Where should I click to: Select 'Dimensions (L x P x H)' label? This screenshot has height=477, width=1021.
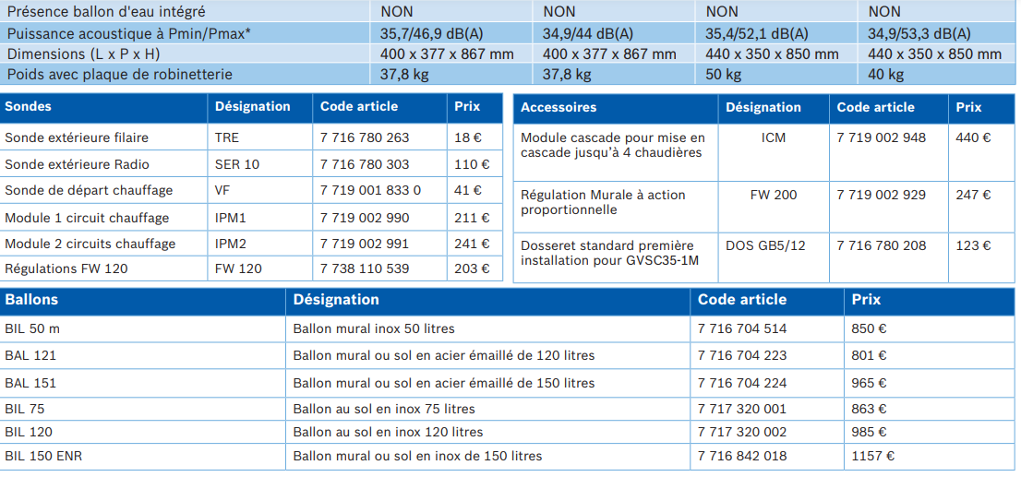(x=83, y=54)
